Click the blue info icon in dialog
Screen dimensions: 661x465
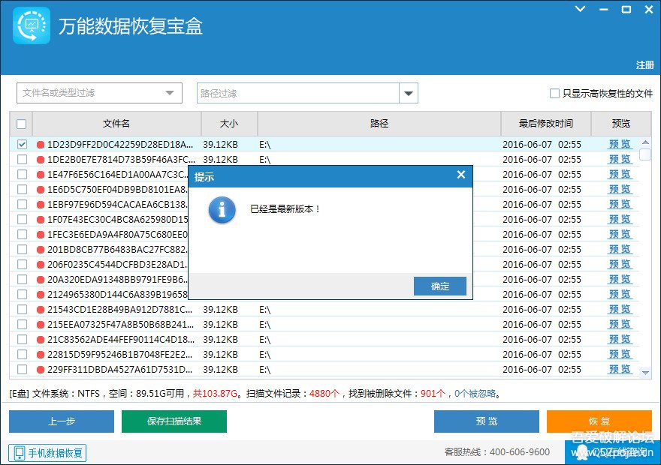222,210
